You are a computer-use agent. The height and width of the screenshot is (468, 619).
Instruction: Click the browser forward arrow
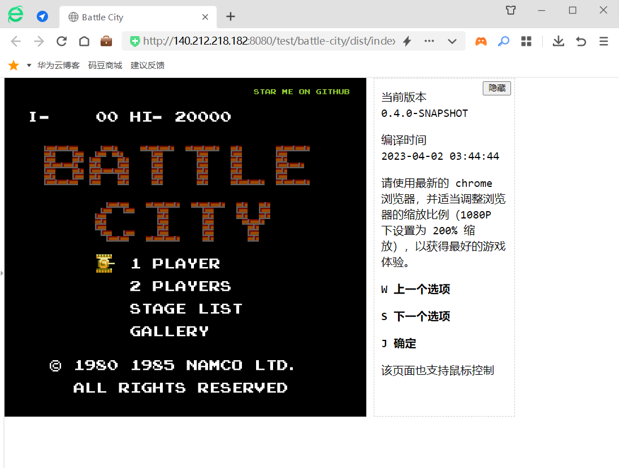(38, 41)
